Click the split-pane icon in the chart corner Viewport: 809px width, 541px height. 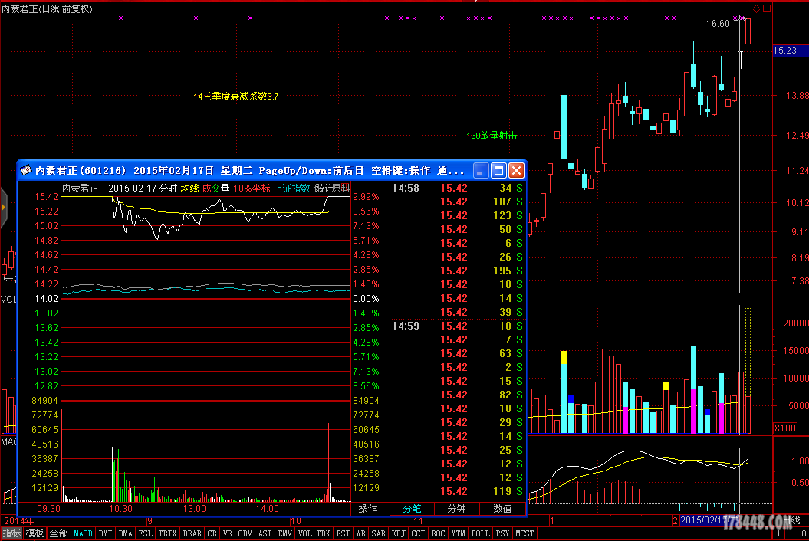pyautogui.click(x=768, y=8)
